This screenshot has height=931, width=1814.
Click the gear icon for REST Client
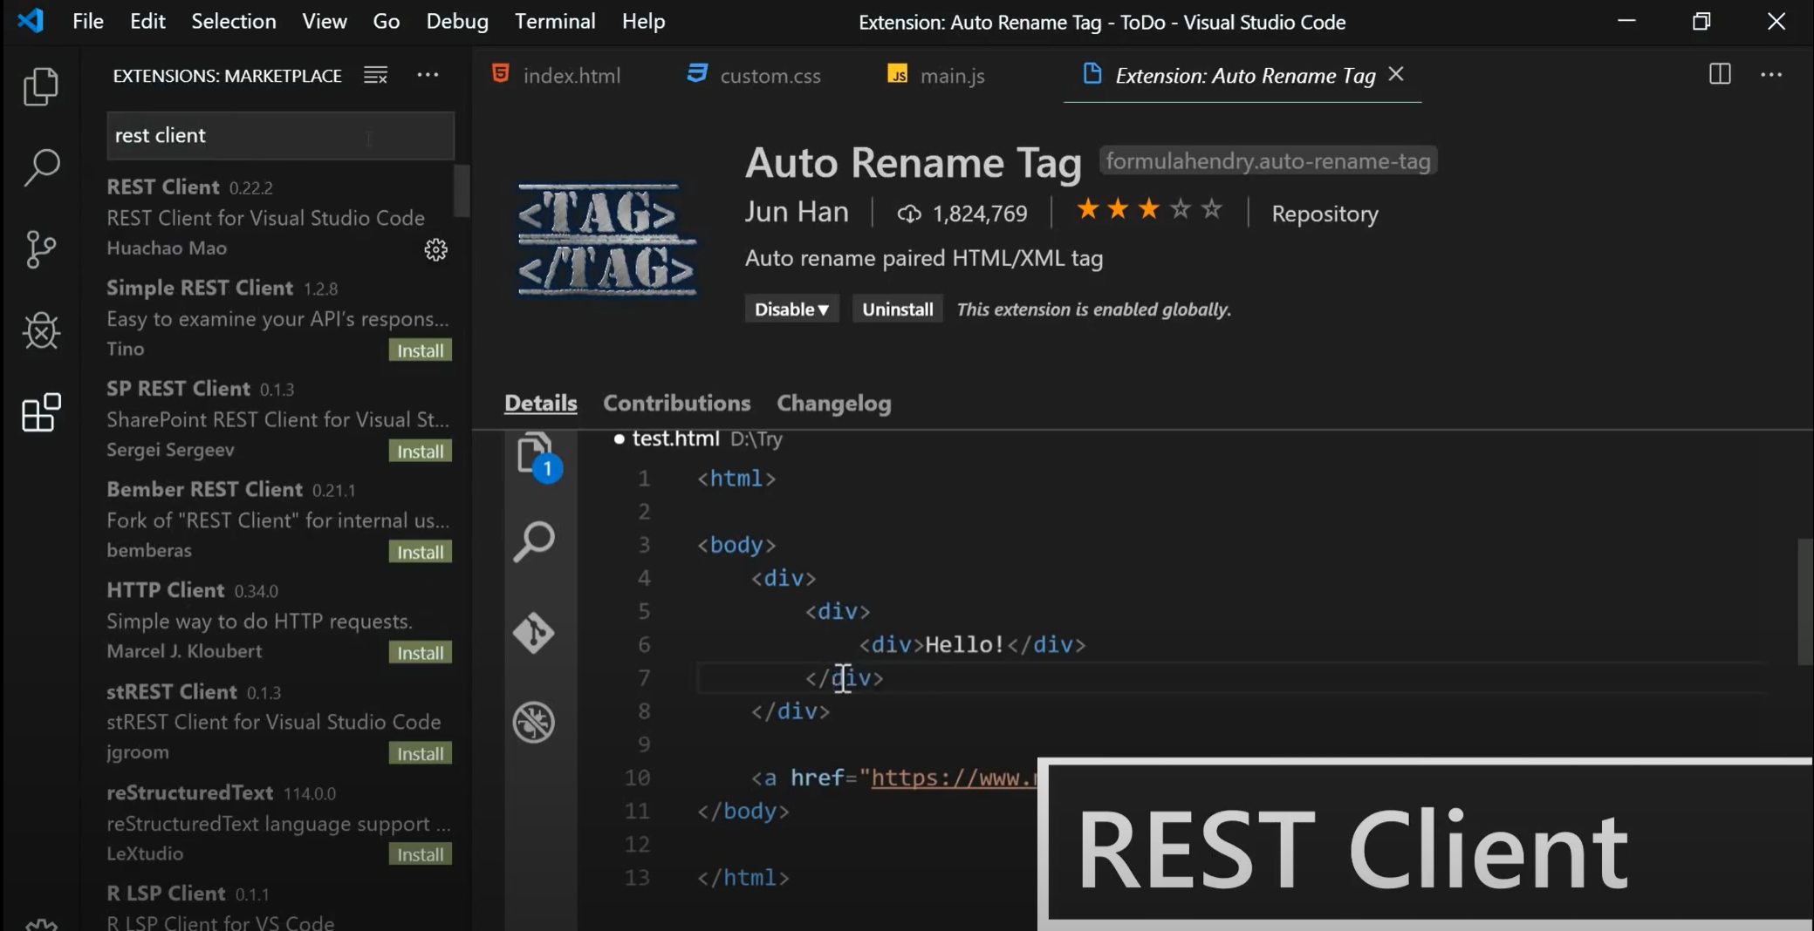tap(436, 250)
